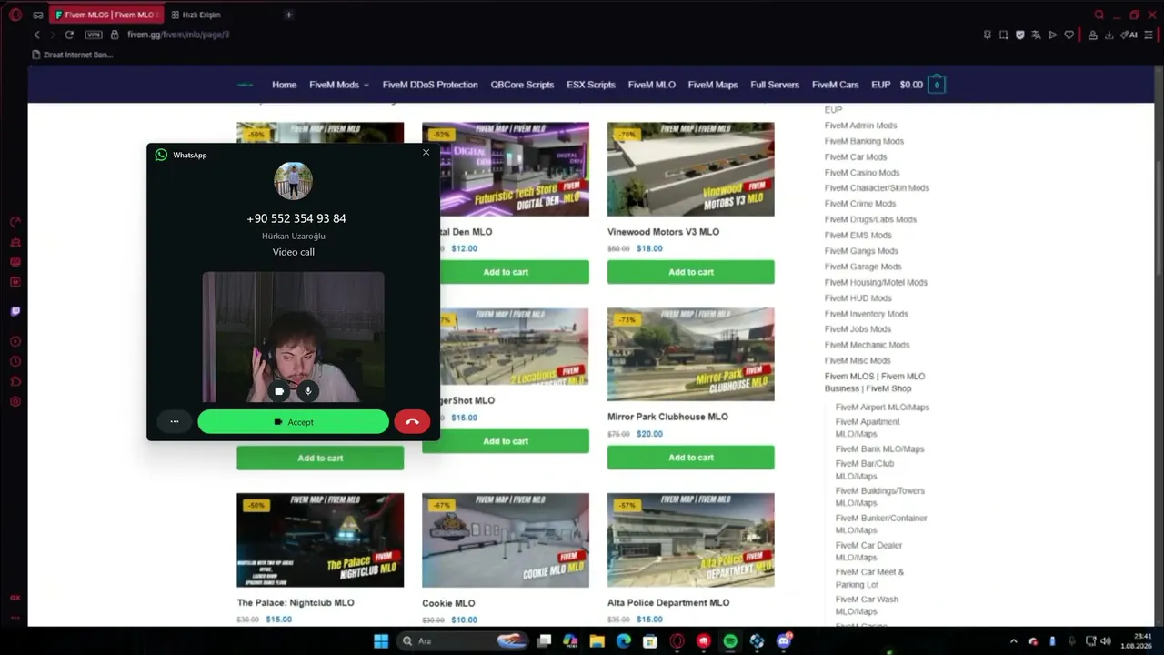Add Digital Den MLO to cart
The height and width of the screenshot is (655, 1164).
[x=506, y=272]
